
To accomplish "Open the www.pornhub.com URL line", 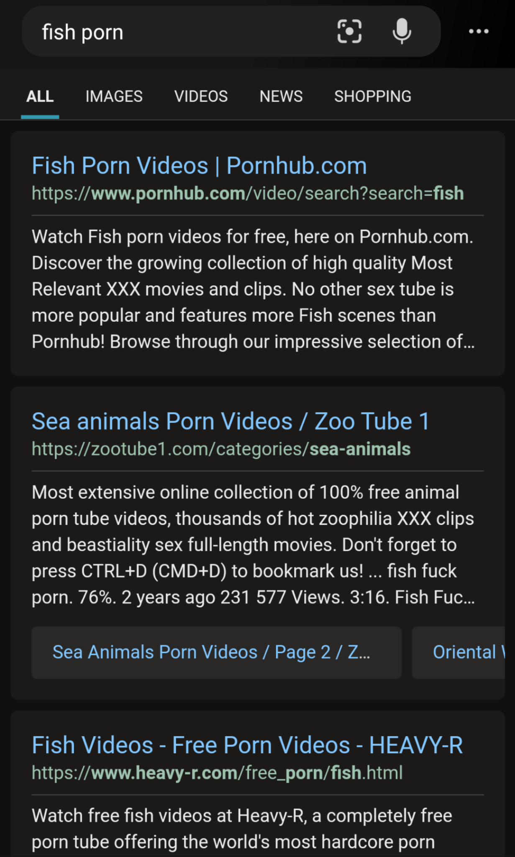I will click(248, 193).
